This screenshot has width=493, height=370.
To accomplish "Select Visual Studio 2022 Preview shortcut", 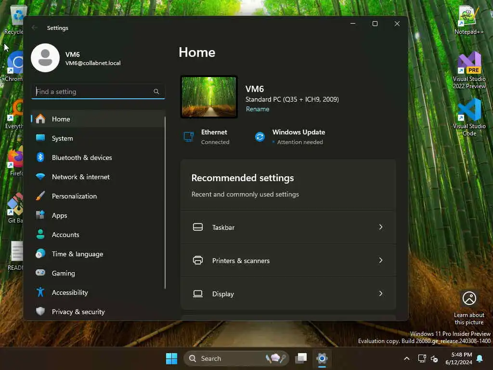I will pos(469,70).
